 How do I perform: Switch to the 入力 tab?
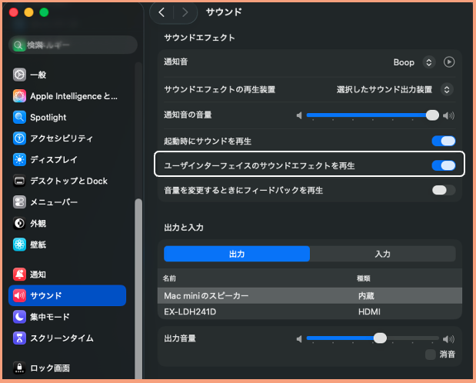382,254
